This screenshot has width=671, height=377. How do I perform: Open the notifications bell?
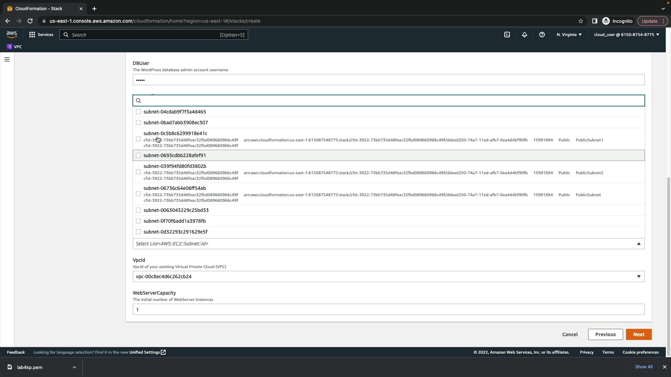tap(524, 35)
